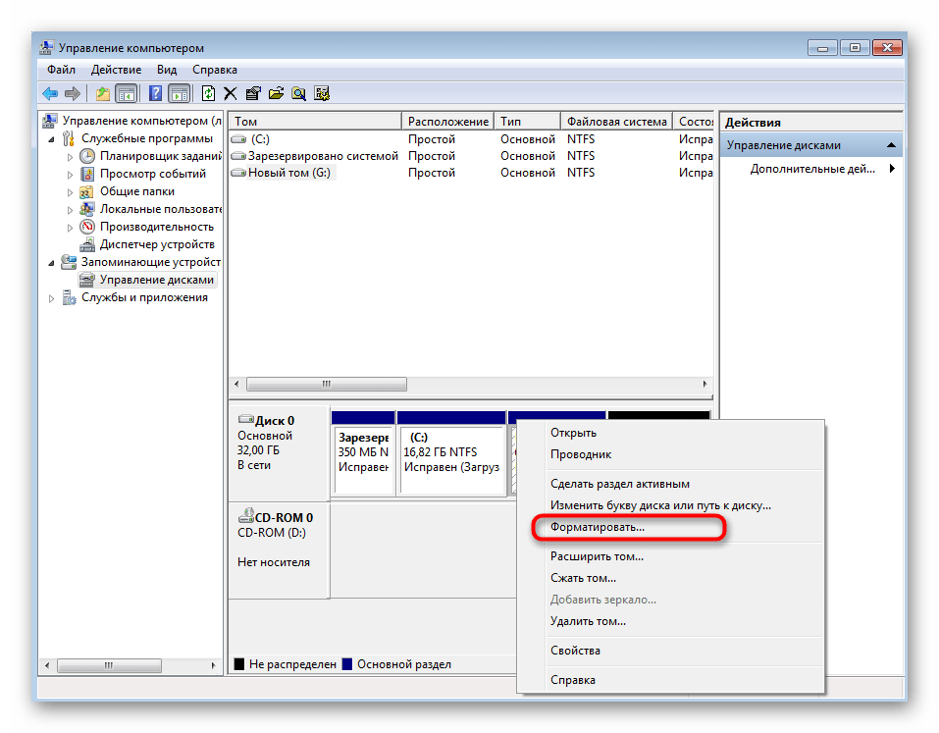
Task: Click the Device Manager icon in tree
Action: [x=87, y=244]
